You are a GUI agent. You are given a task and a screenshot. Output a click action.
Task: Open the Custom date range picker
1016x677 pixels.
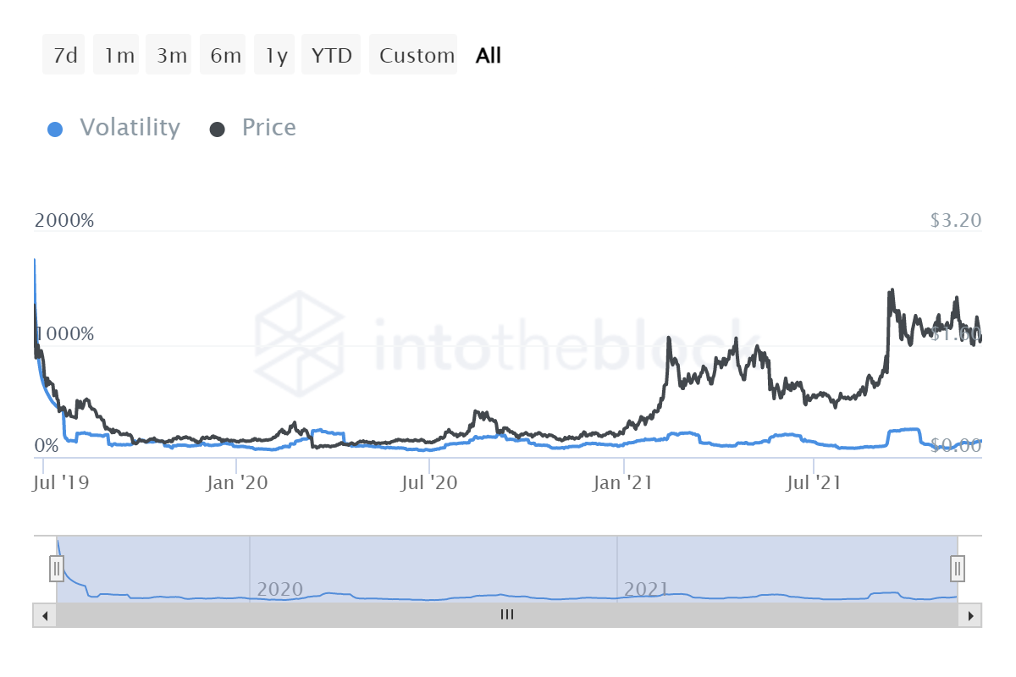click(417, 56)
